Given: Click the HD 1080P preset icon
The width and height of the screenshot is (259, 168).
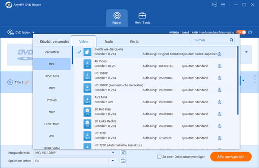Looking at the screenshot, I should [x=87, y=76].
